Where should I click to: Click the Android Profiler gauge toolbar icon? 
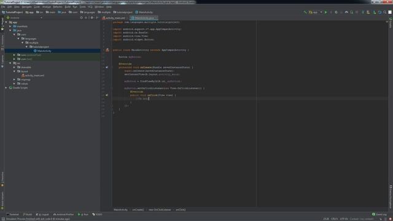pos(346,12)
